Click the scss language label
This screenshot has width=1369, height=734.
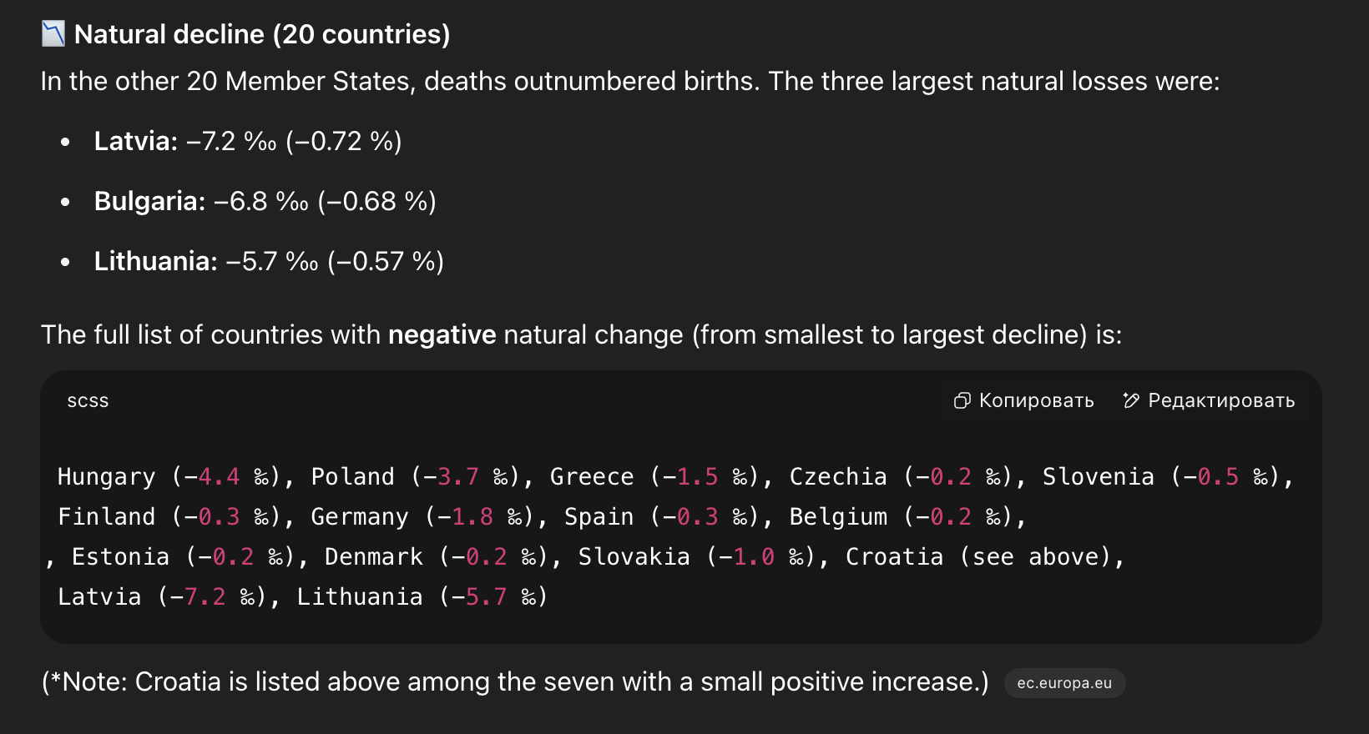pyautogui.click(x=88, y=401)
